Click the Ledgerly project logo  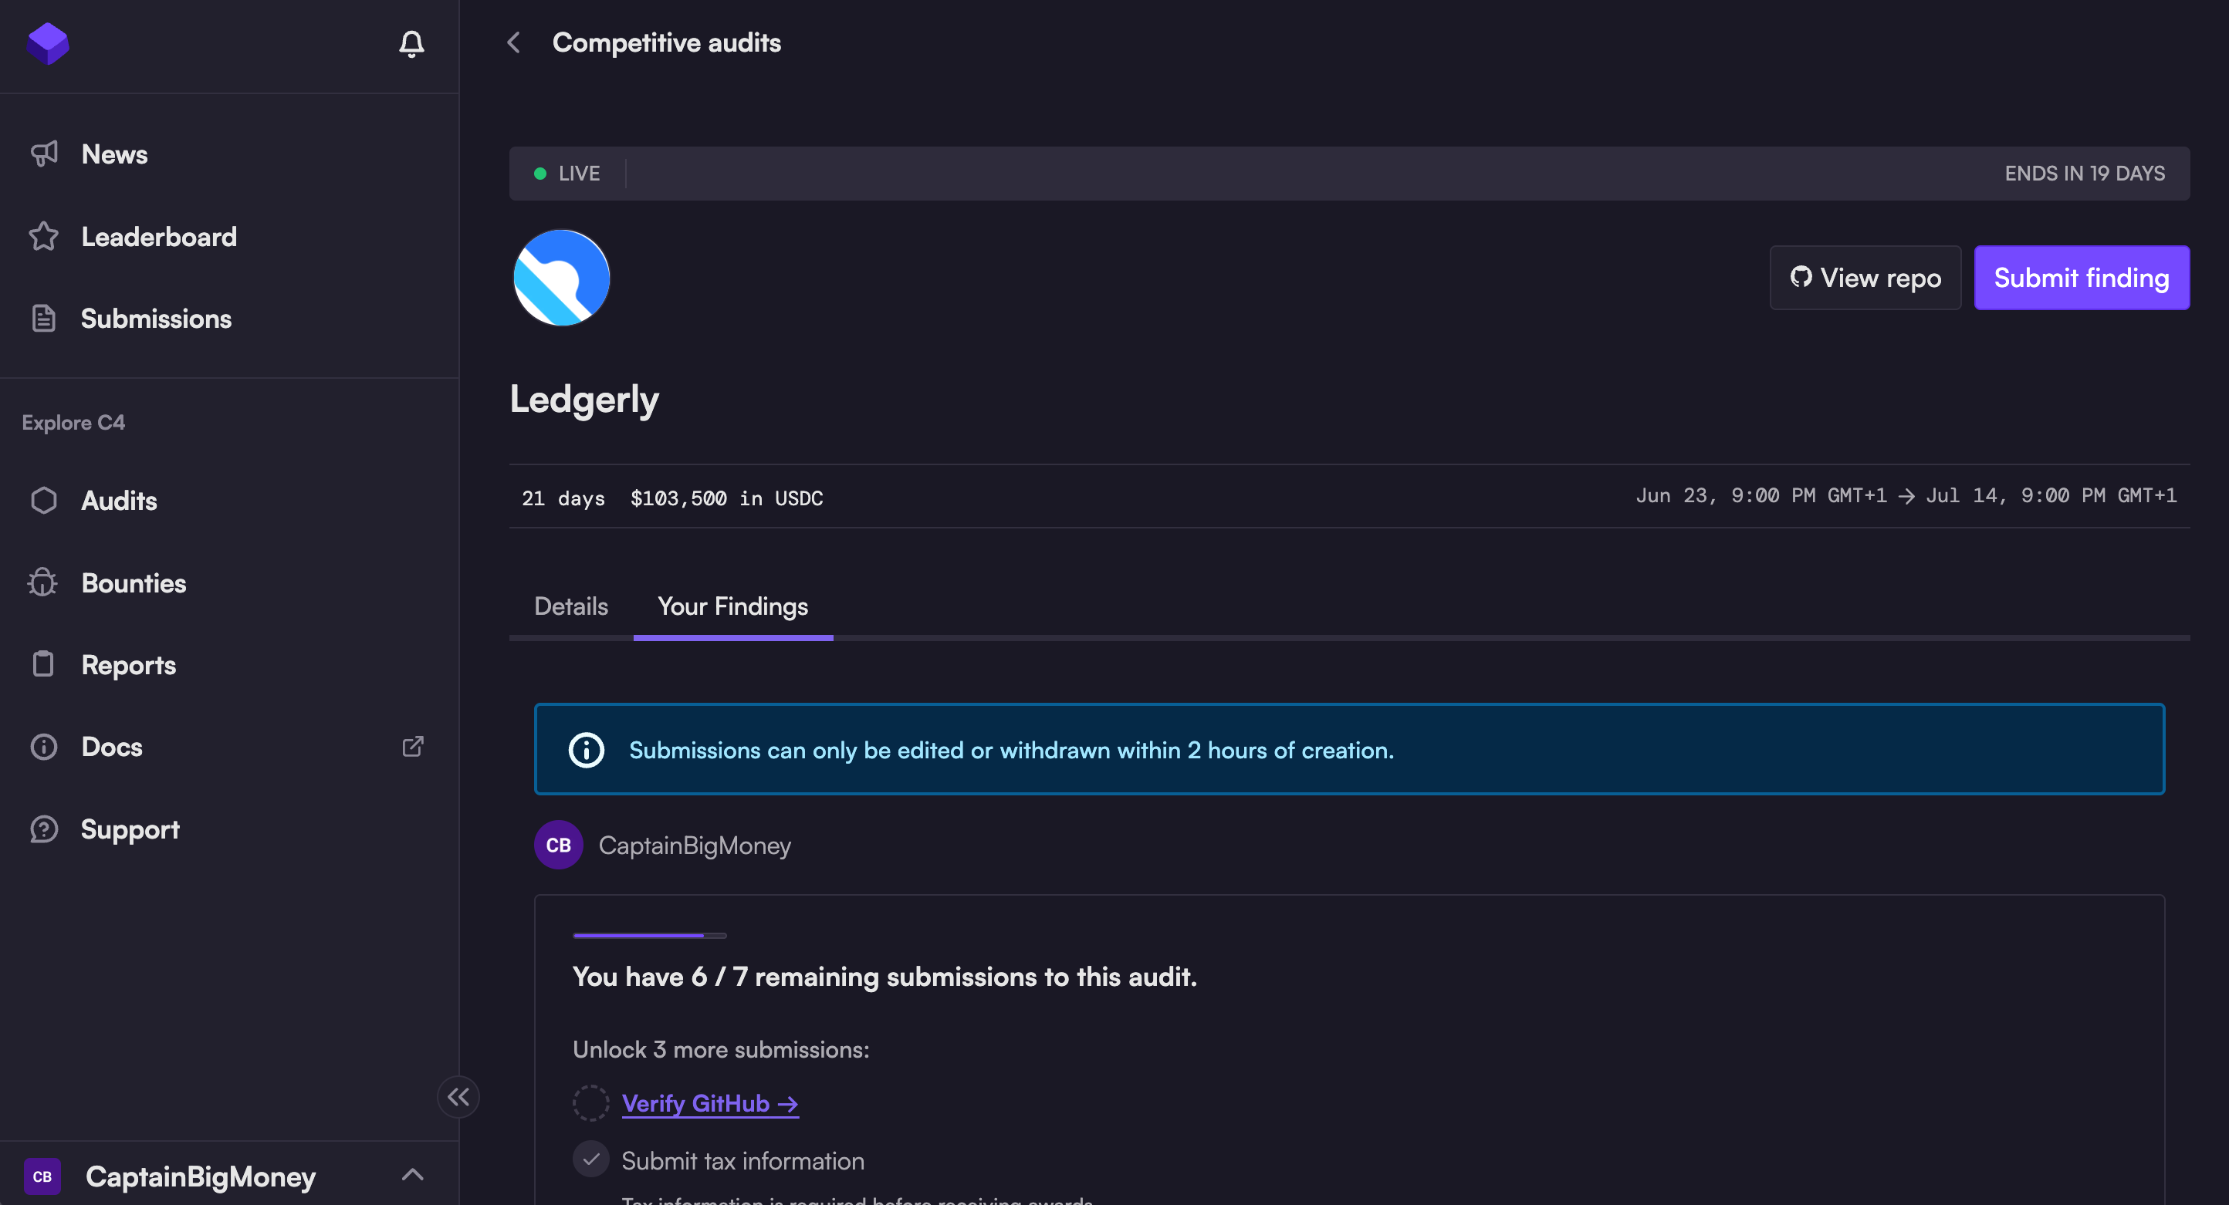pyautogui.click(x=562, y=278)
